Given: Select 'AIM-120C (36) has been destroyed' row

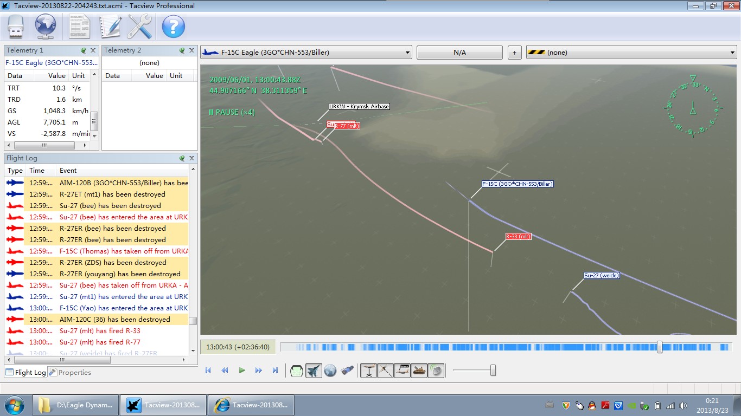Looking at the screenshot, I should 97,319.
